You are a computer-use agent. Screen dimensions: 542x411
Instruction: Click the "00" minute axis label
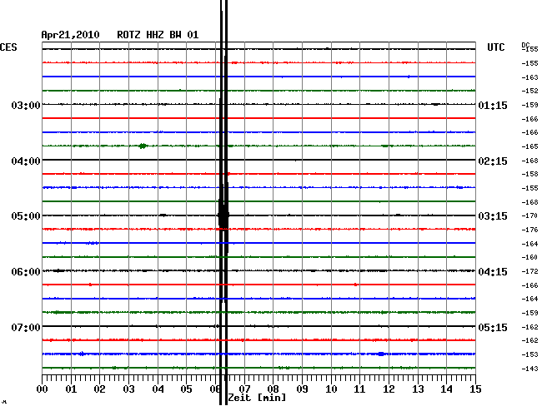pos(43,389)
